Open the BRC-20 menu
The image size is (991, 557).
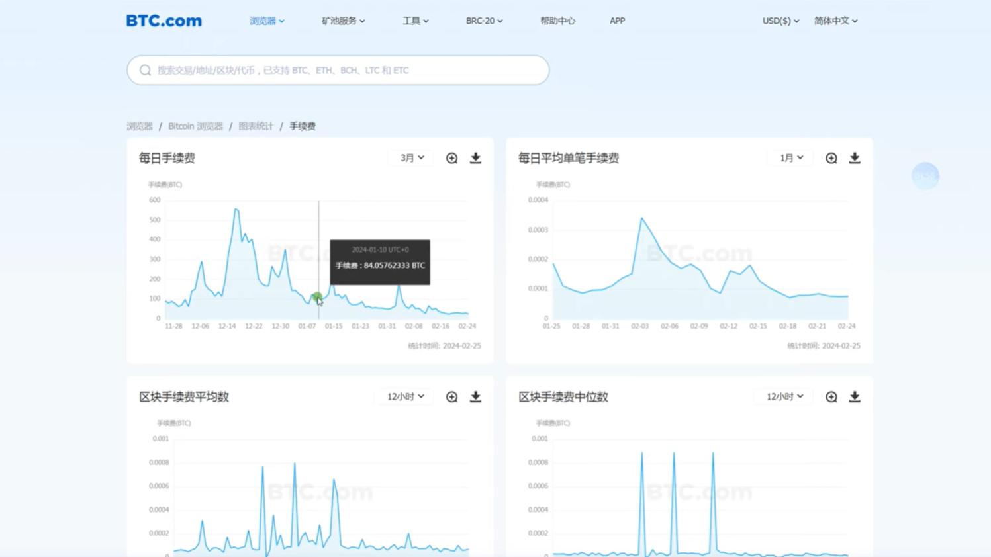click(484, 21)
